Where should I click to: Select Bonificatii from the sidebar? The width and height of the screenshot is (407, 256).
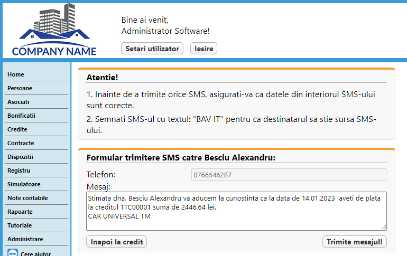click(x=36, y=116)
